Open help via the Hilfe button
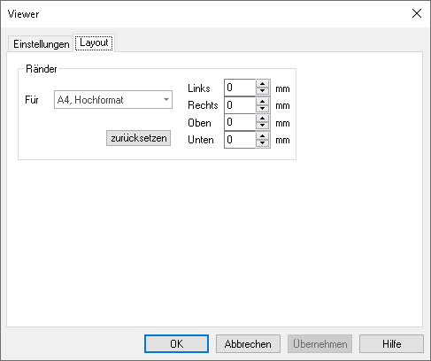 pos(391,344)
